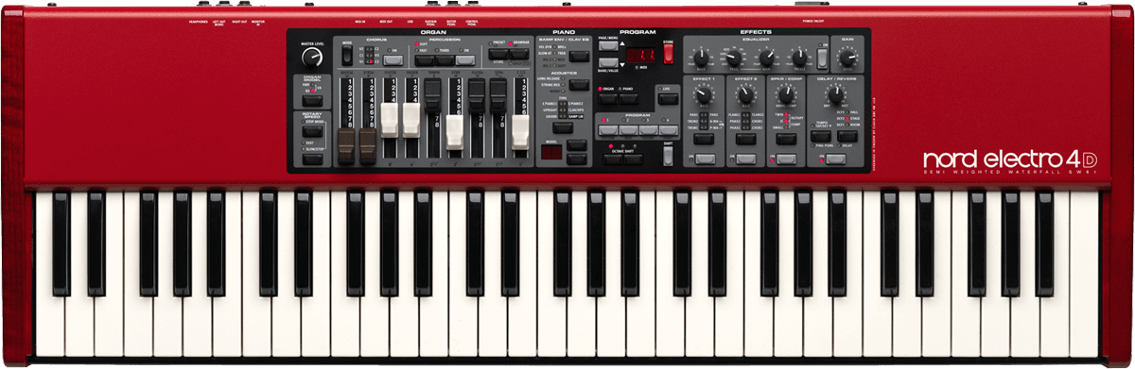
Task: Select Program button 3
Action: click(x=649, y=130)
